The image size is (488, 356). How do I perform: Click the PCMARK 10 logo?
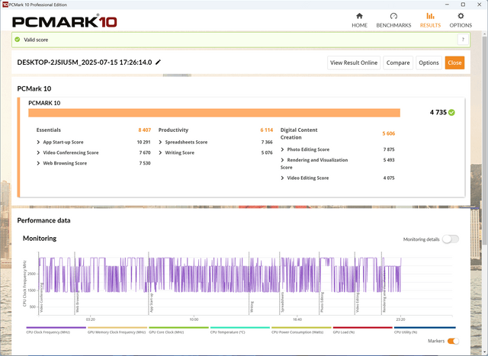[64, 21]
